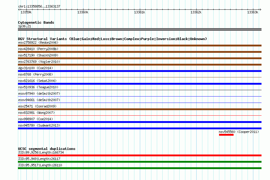Image resolution: width=270 pixels, height=180 pixels.
Task: Click the blue bar under nsv821616
Action: point(140,84)
